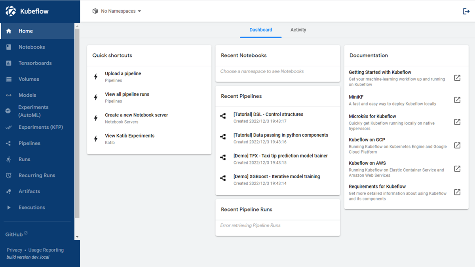Click the logout icon in top bar
The width and height of the screenshot is (475, 267).
coord(466,11)
